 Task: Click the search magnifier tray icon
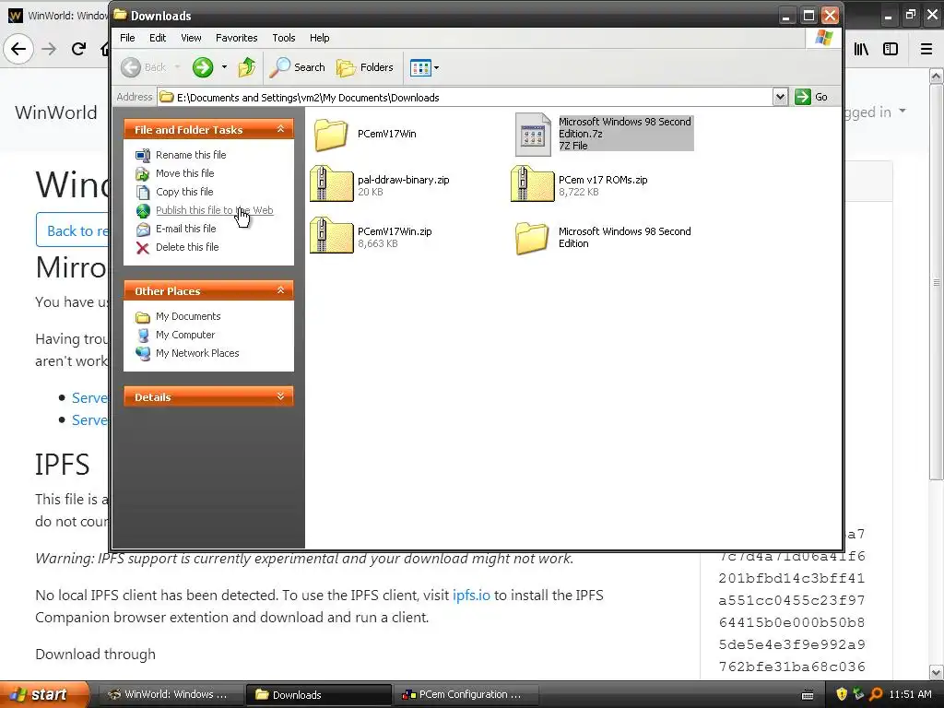(x=876, y=694)
